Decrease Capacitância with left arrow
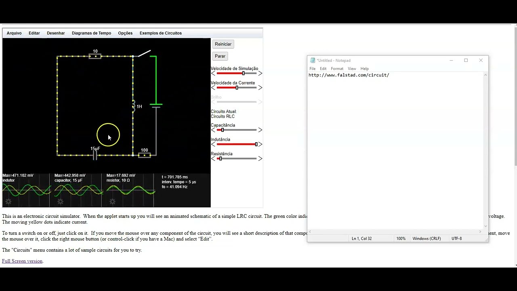 [213, 130]
